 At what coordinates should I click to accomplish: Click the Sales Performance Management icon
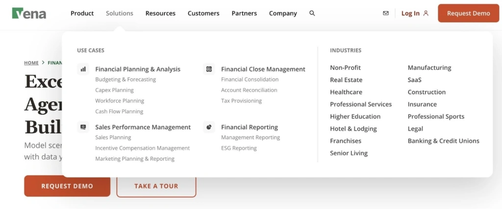83,127
